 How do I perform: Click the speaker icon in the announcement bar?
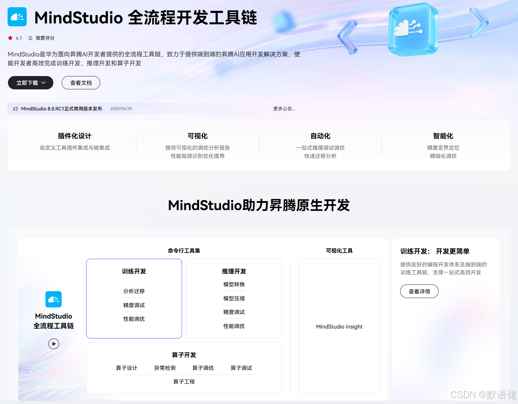(x=15, y=108)
